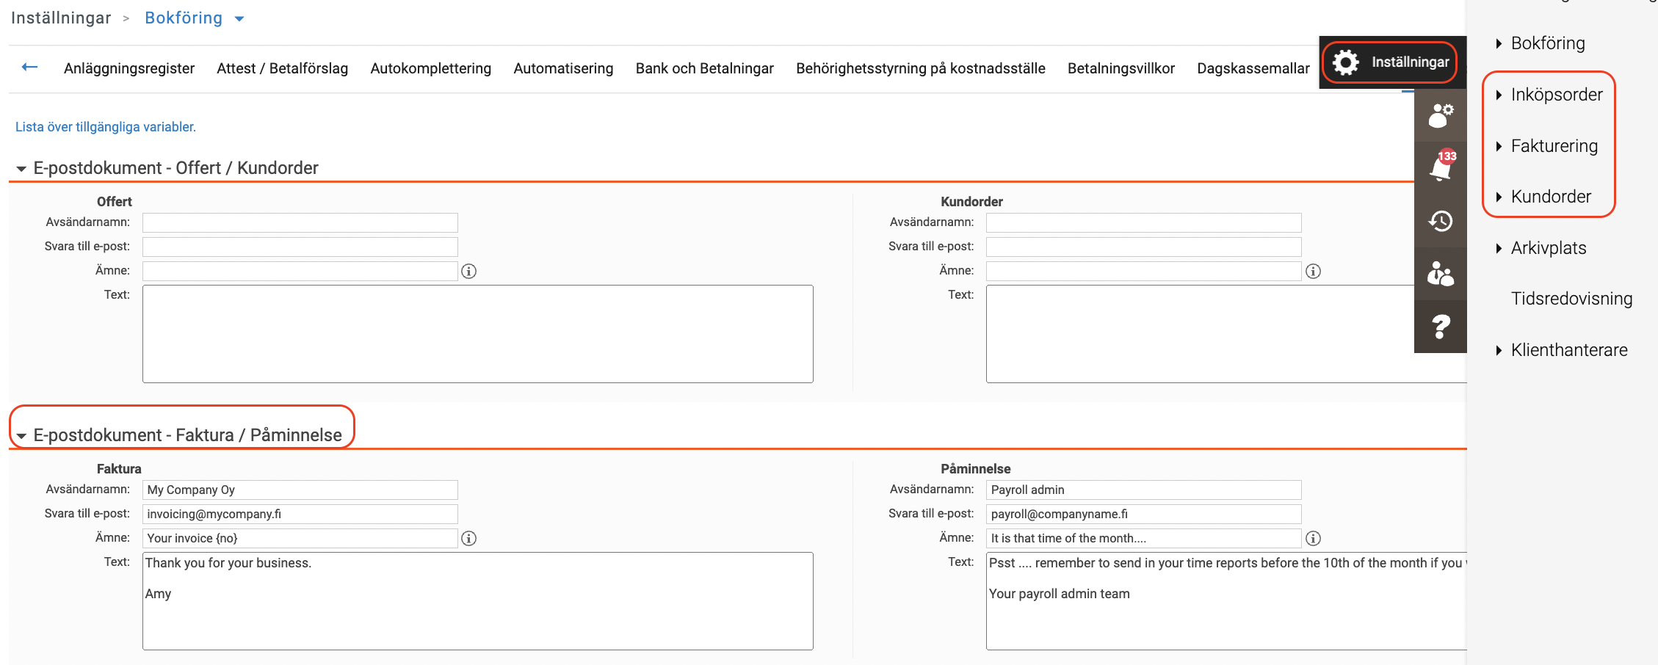Switch to Bank och Betalningar tab
The width and height of the screenshot is (1658, 665).
pos(704,68)
